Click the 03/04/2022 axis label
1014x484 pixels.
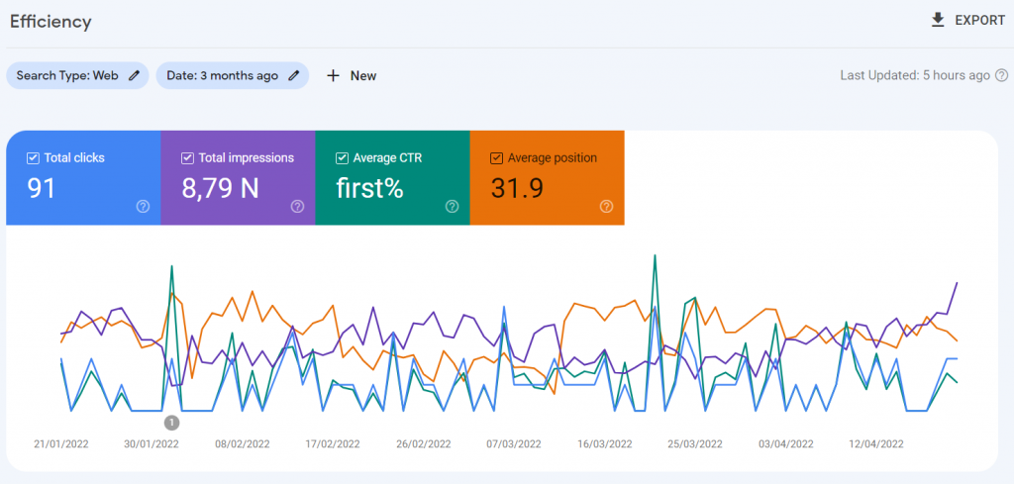pyautogui.click(x=785, y=444)
